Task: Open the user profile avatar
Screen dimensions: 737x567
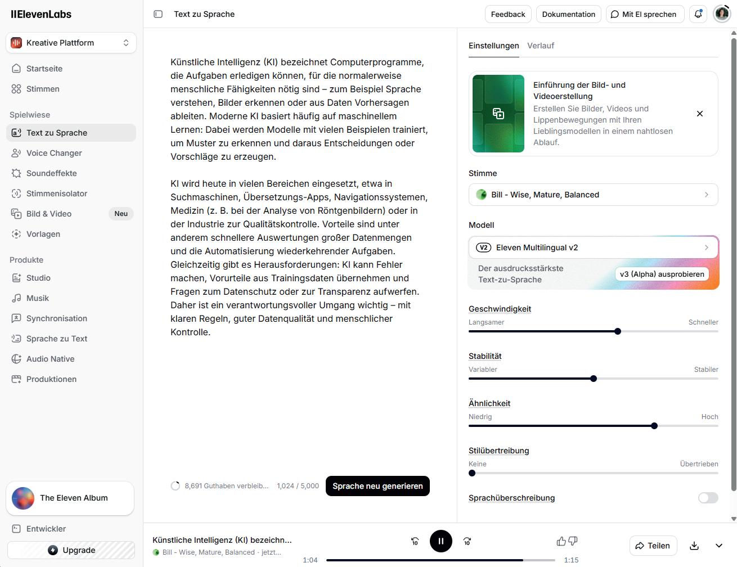Action: pyautogui.click(x=722, y=14)
